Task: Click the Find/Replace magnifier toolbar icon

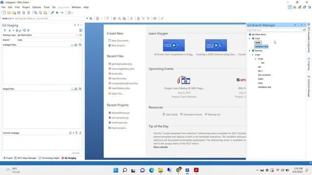Action: pyautogui.click(x=36, y=13)
